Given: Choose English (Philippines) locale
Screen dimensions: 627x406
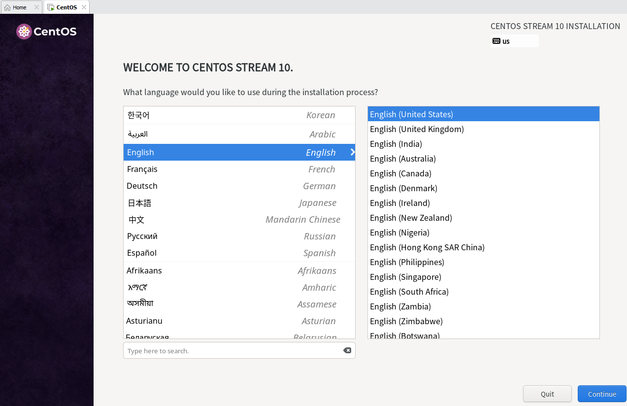Looking at the screenshot, I should (484, 262).
